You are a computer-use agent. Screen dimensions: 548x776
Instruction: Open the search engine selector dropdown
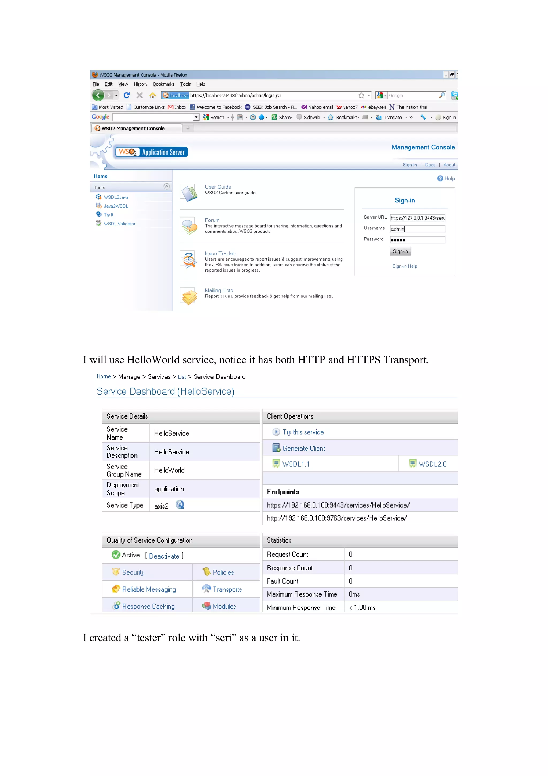click(385, 96)
